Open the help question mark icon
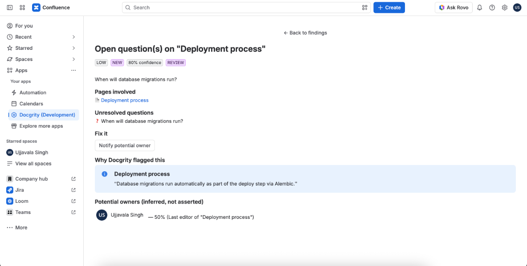The height and width of the screenshot is (266, 527). (492, 8)
